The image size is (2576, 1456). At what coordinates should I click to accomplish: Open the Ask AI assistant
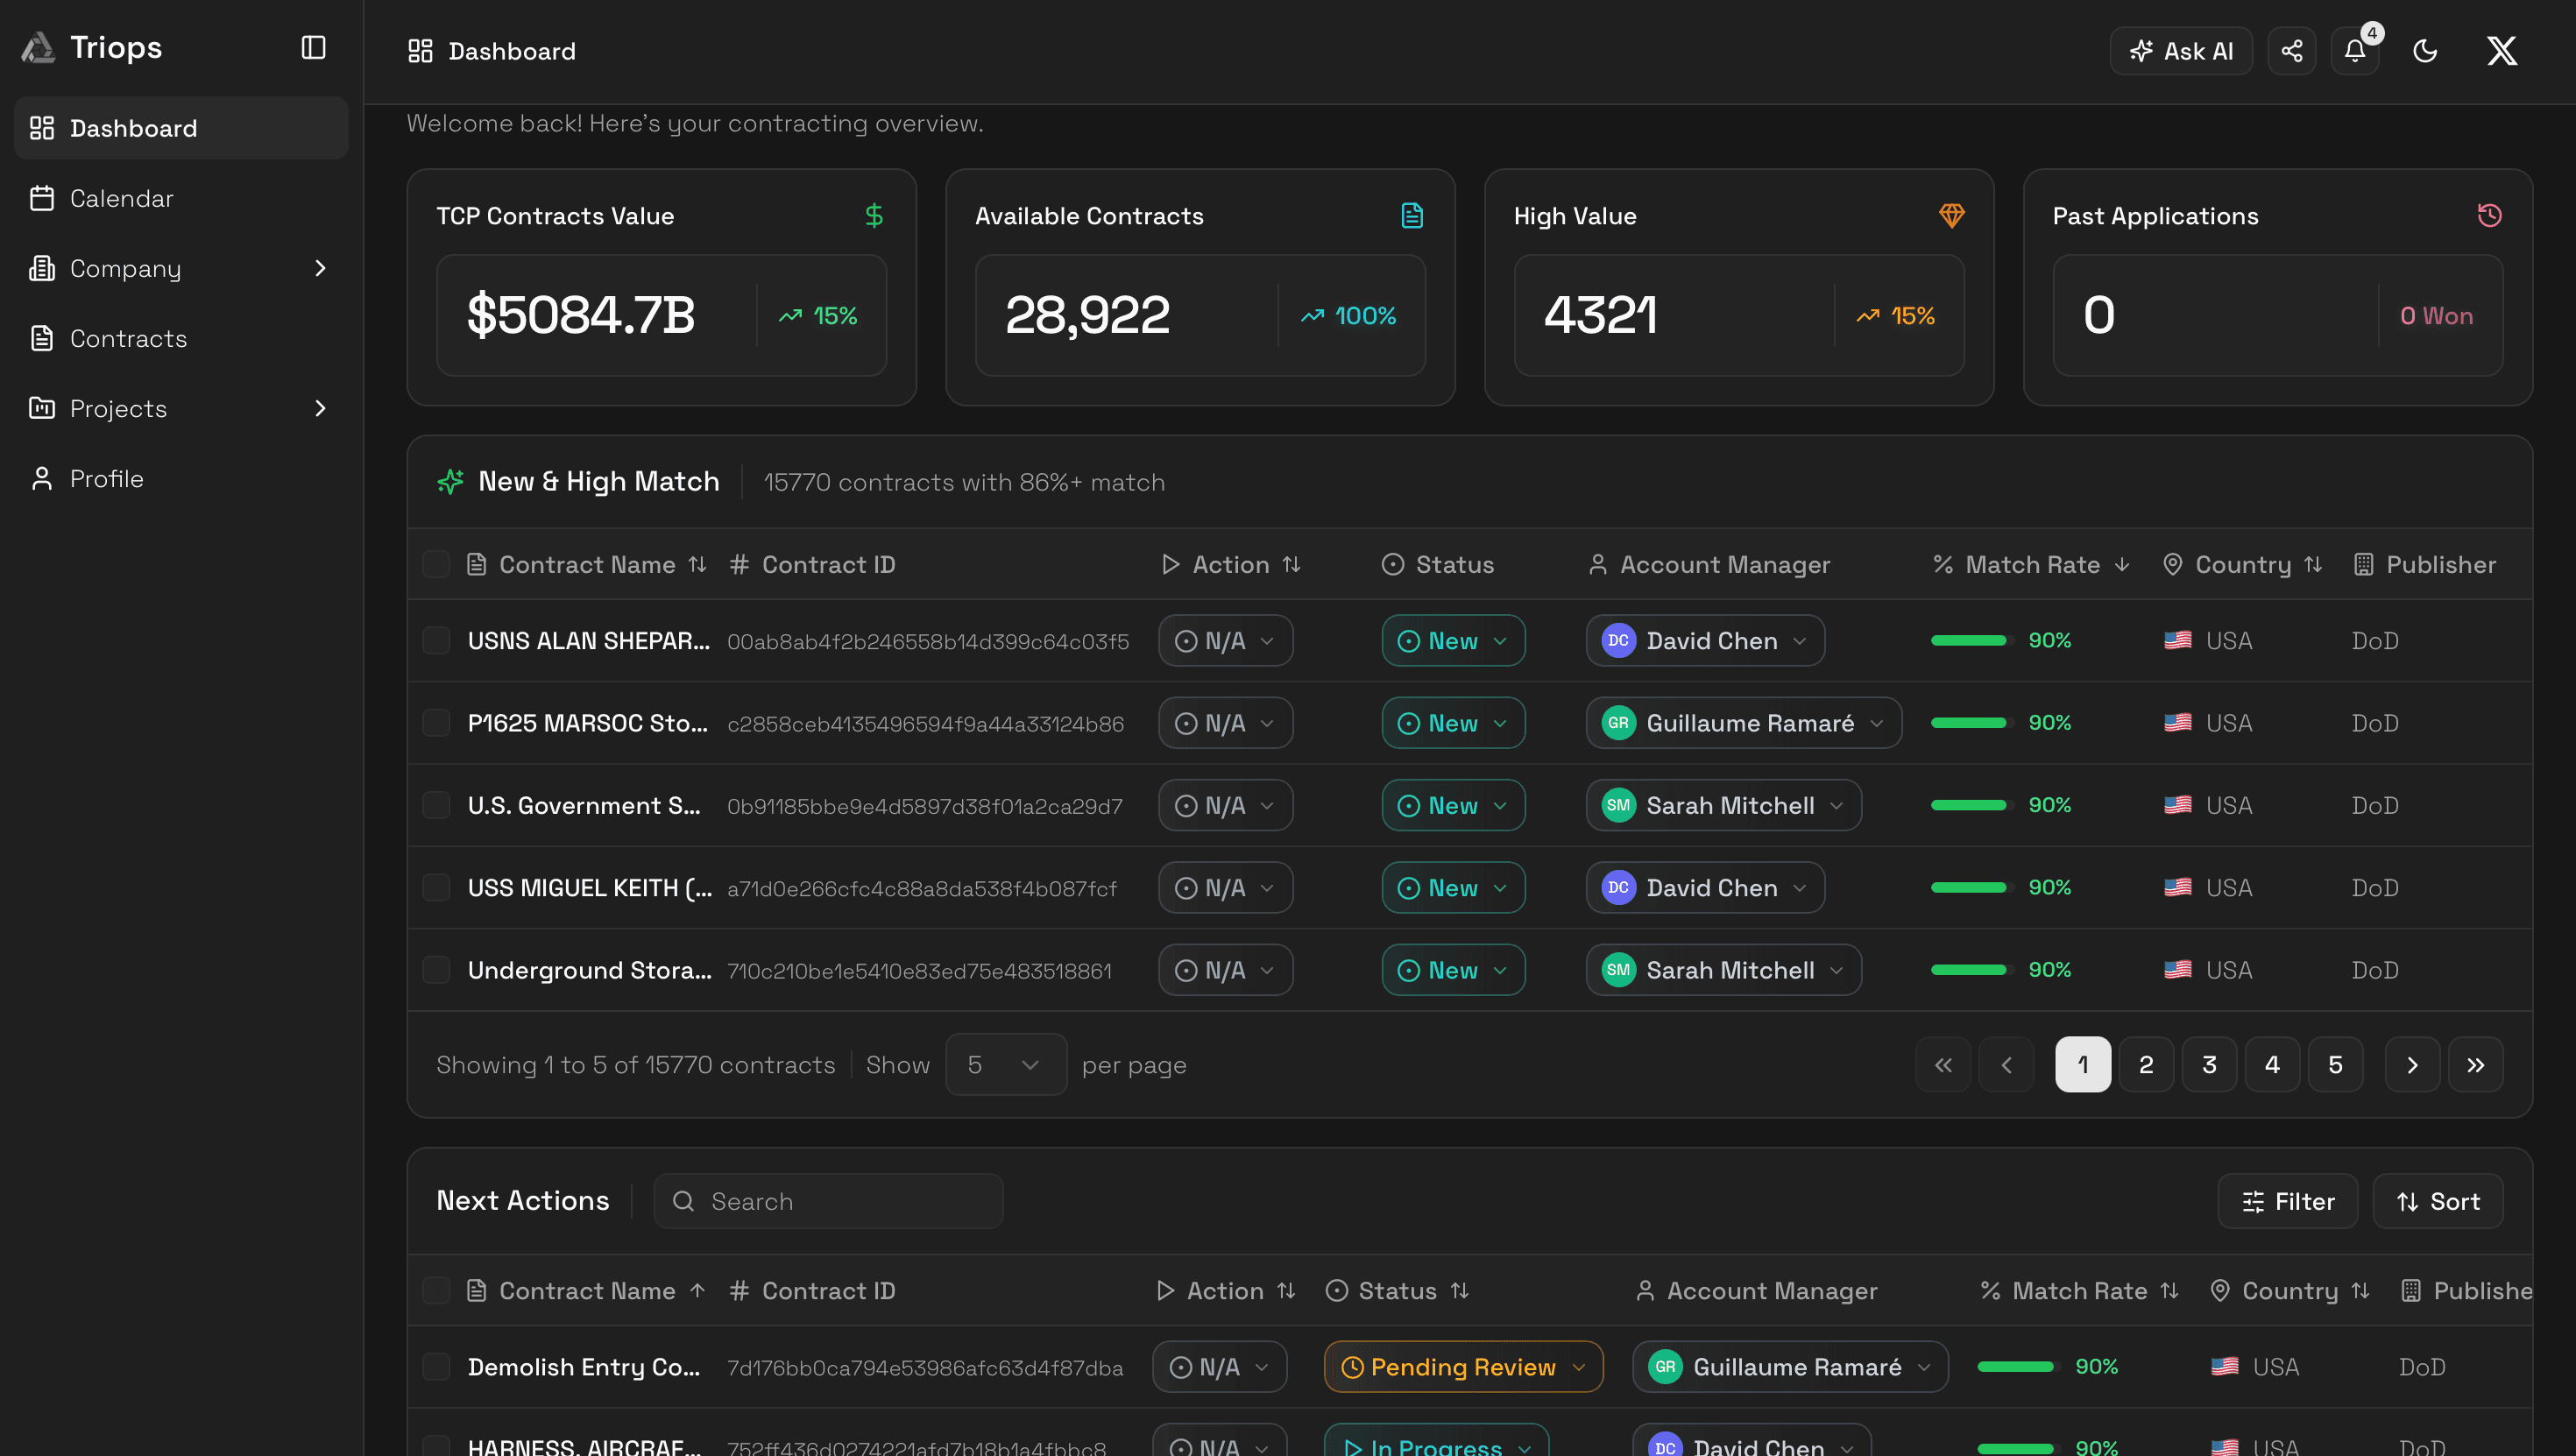tap(2180, 50)
